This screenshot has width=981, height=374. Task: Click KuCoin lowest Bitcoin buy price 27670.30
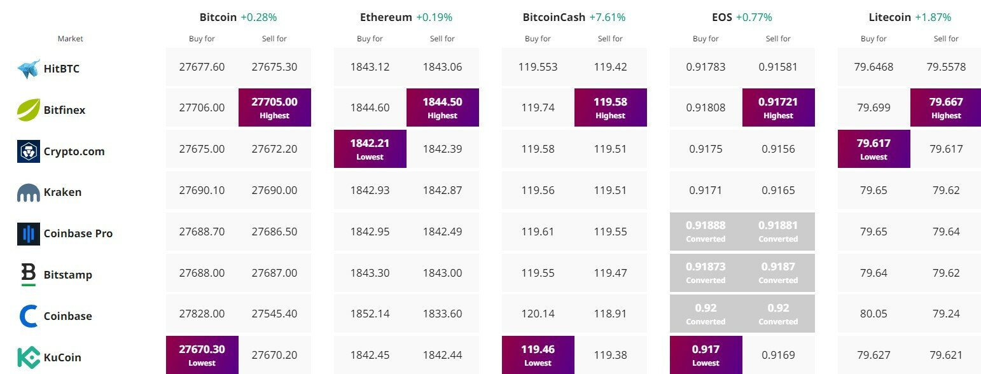pyautogui.click(x=202, y=355)
